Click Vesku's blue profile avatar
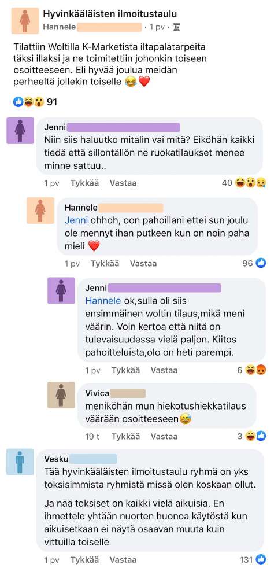Image resolution: width=278 pixels, height=579 pixels. [x=20, y=462]
